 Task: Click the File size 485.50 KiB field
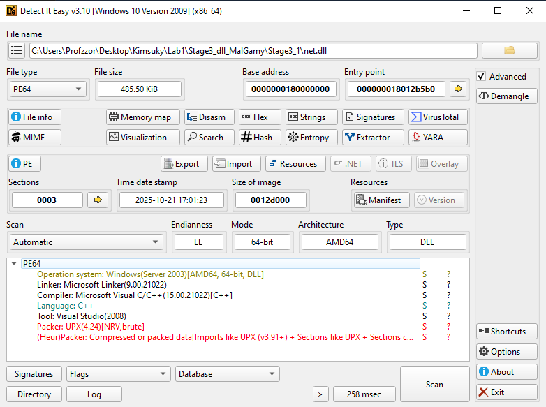139,89
